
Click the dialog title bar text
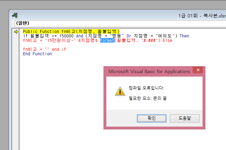pos(149,71)
